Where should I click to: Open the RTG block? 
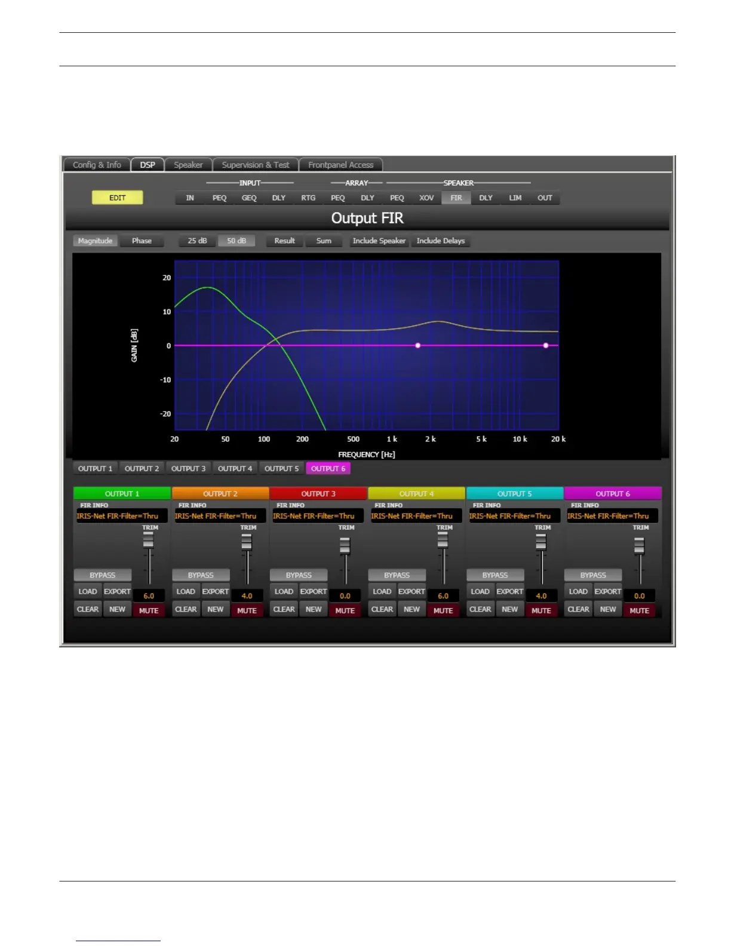tap(308, 198)
